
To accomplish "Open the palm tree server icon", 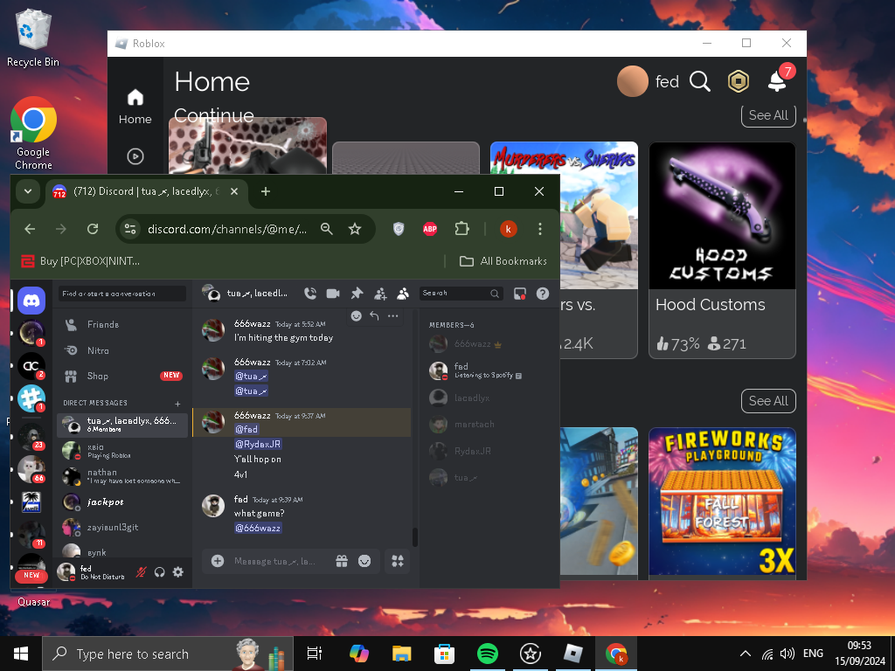I will tap(31, 502).
